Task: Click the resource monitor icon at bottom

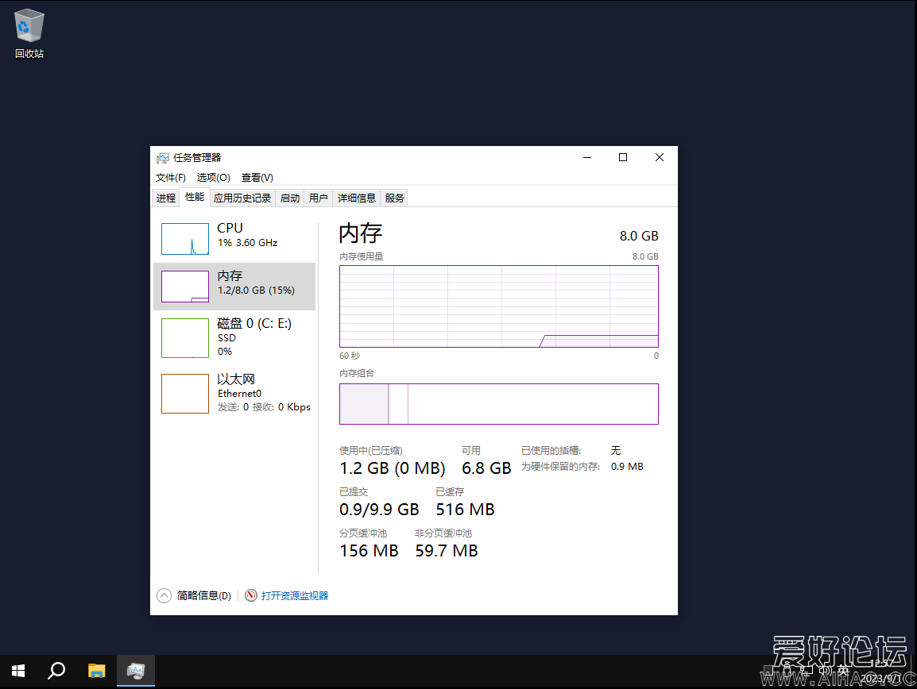Action: click(251, 595)
